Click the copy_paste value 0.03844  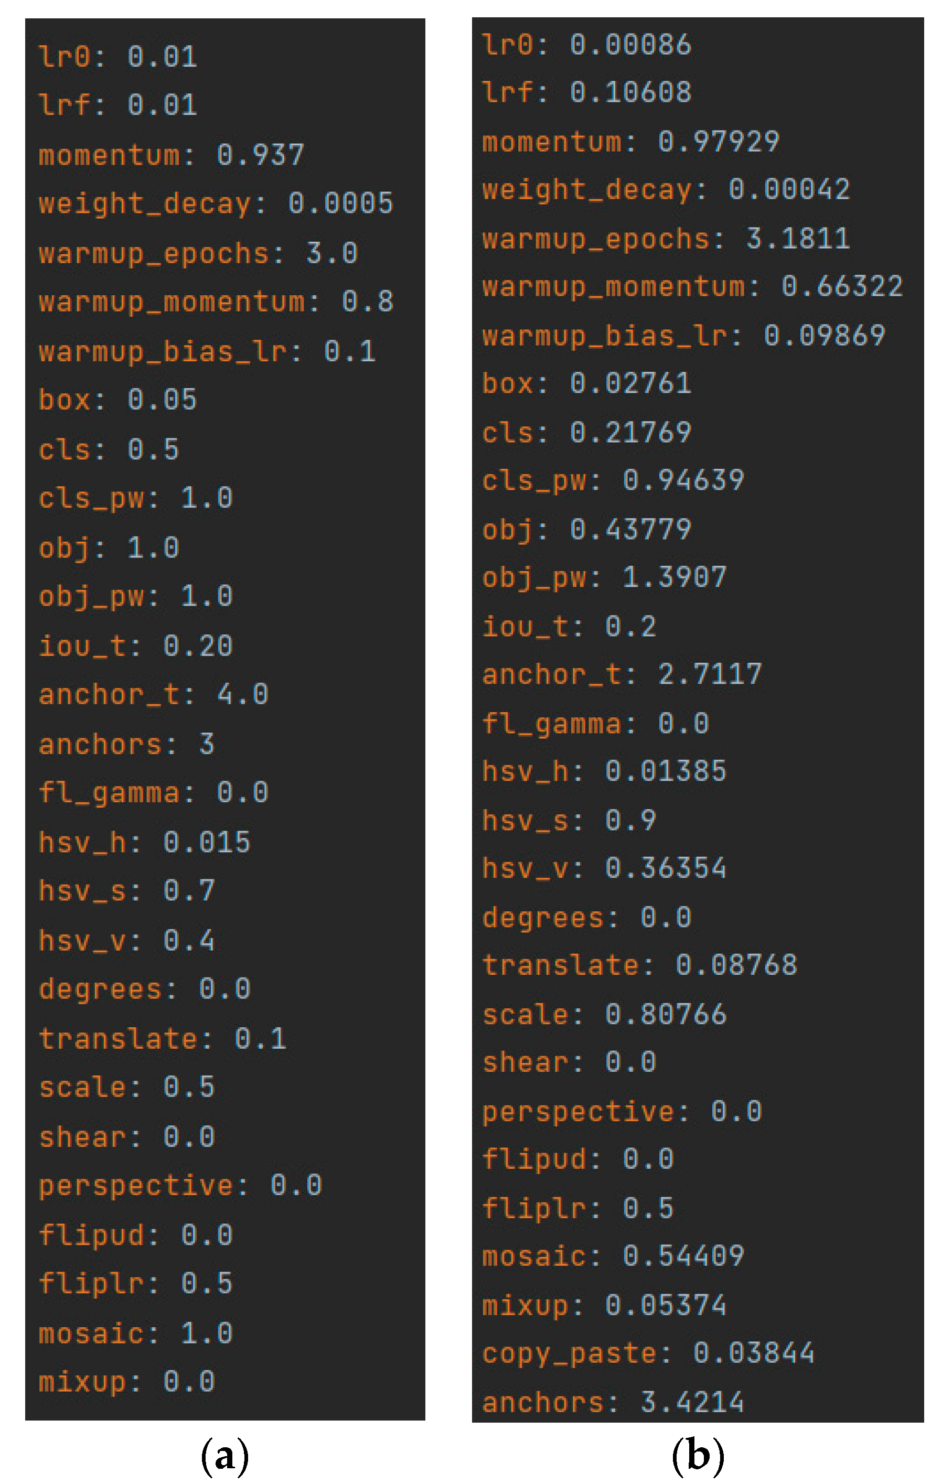753,1353
